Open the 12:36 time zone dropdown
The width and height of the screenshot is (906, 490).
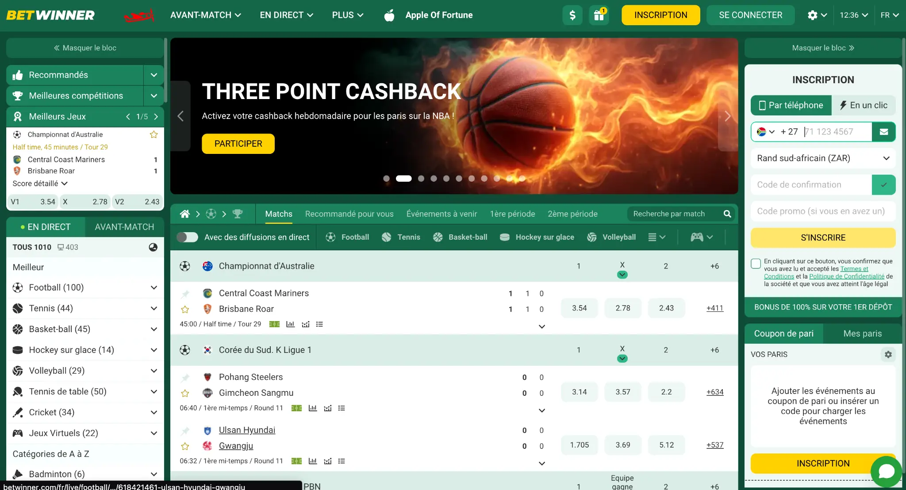(854, 15)
